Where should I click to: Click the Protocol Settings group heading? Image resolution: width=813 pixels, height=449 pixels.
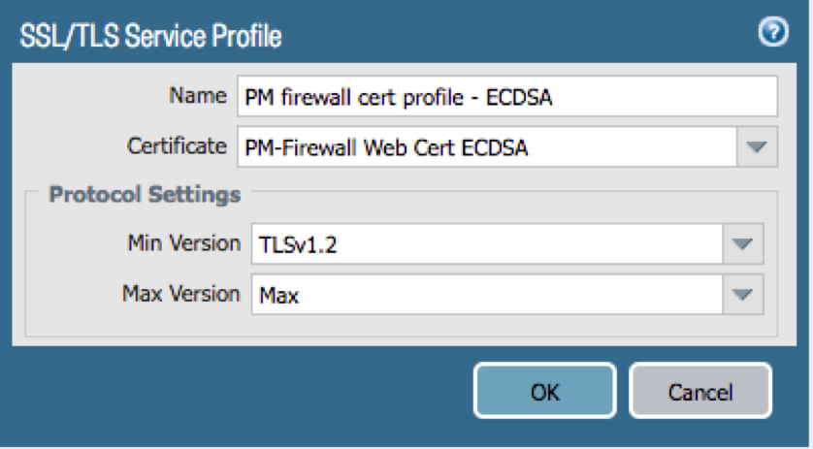[145, 194]
